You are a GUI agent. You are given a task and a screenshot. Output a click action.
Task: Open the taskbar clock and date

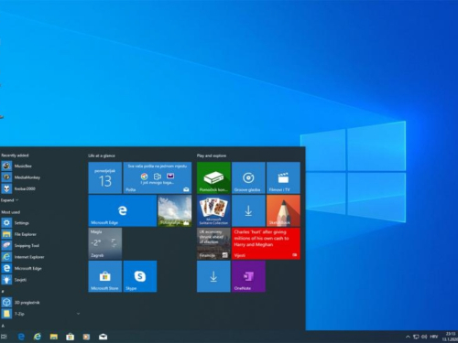[451, 337]
